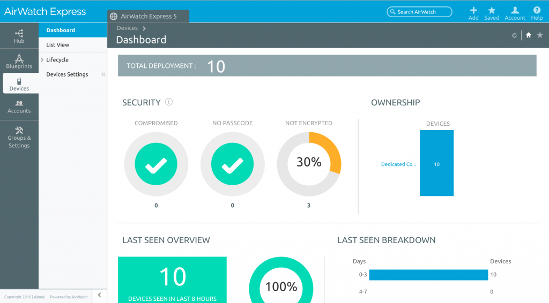Click the pin icon next to Devices Settings
Image resolution: width=549 pixels, height=303 pixels.
(x=103, y=74)
